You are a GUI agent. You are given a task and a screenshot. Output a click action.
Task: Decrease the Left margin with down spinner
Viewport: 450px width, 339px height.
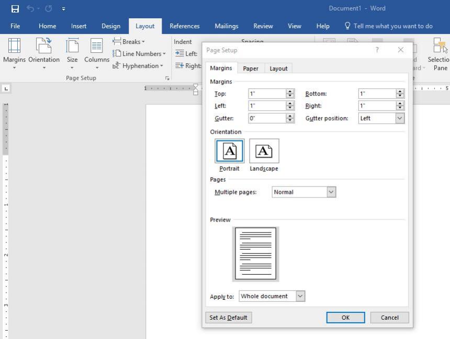point(290,108)
